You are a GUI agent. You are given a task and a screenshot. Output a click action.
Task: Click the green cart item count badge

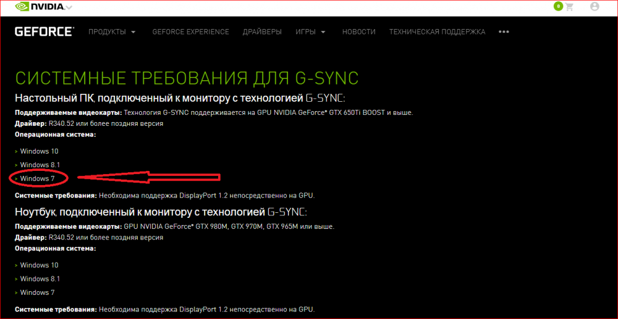pyautogui.click(x=558, y=6)
